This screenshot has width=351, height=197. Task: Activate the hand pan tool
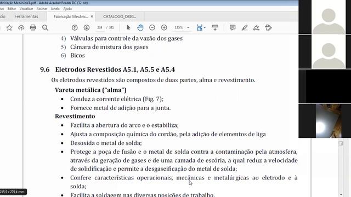(140, 28)
